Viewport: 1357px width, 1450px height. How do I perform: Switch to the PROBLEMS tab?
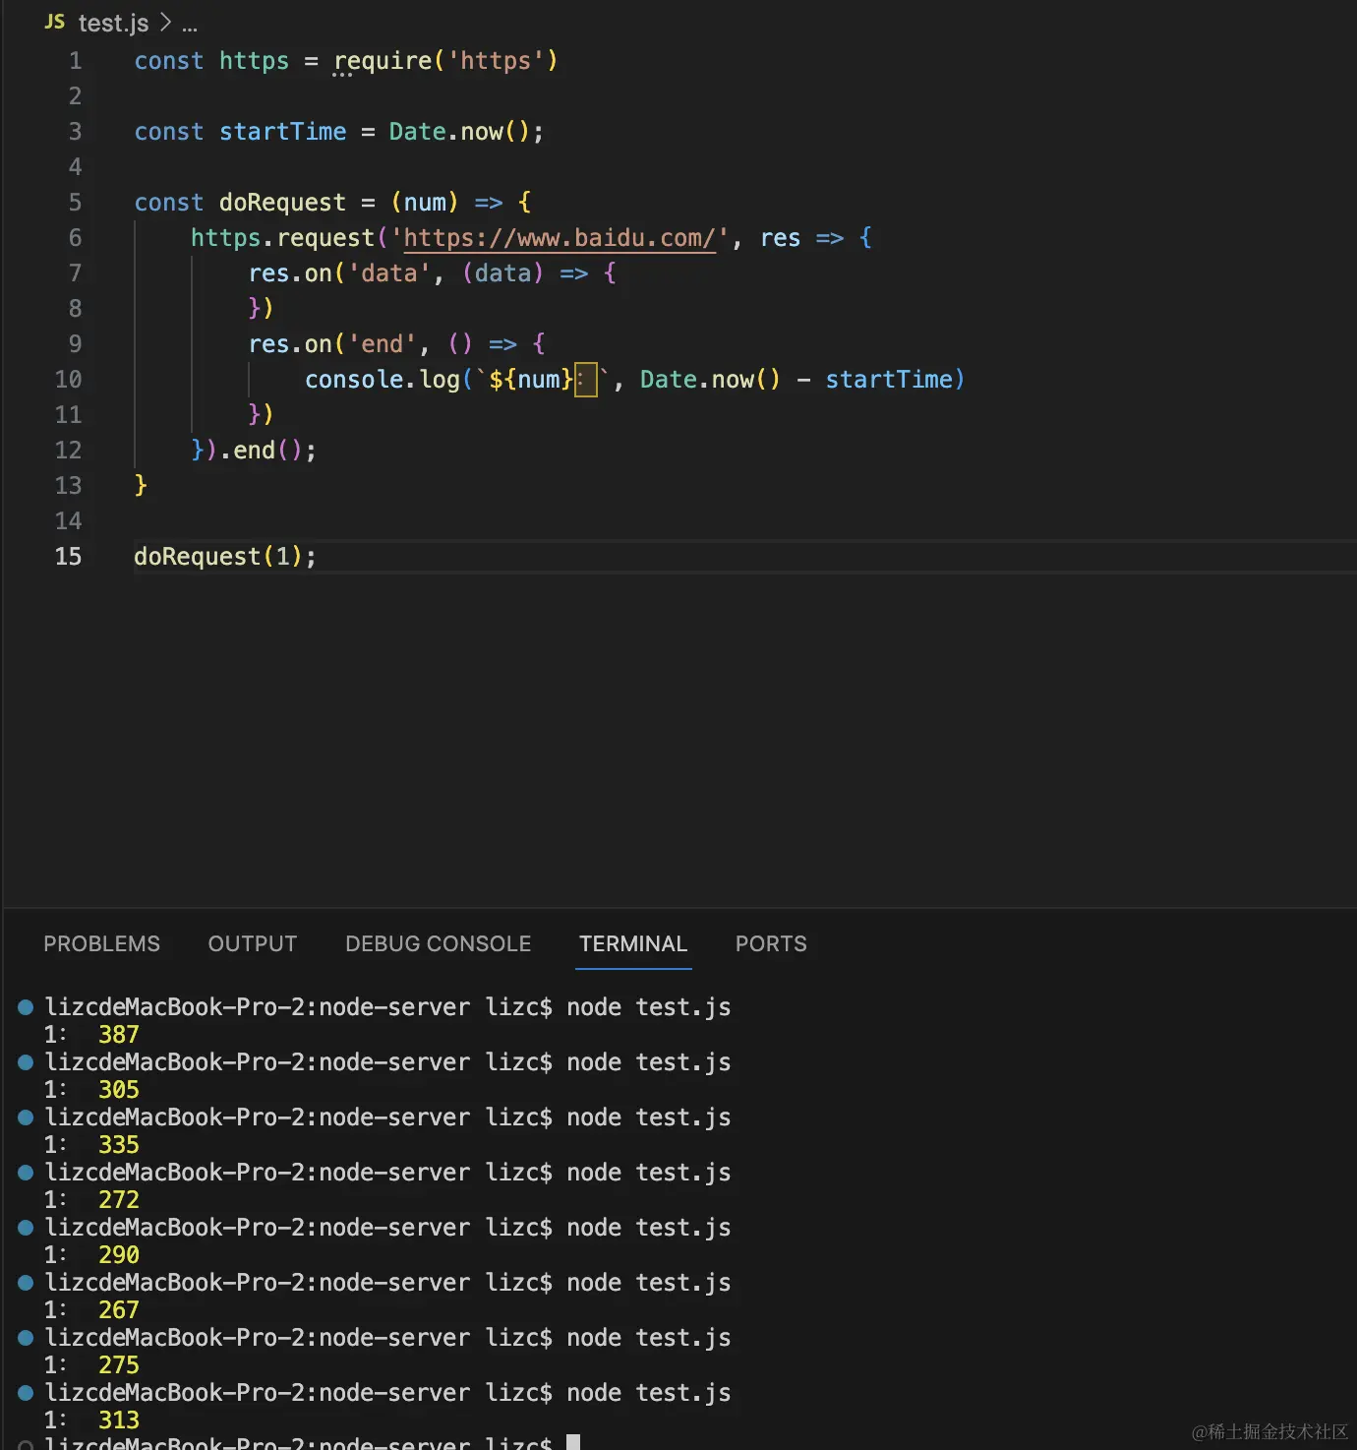coord(101,943)
